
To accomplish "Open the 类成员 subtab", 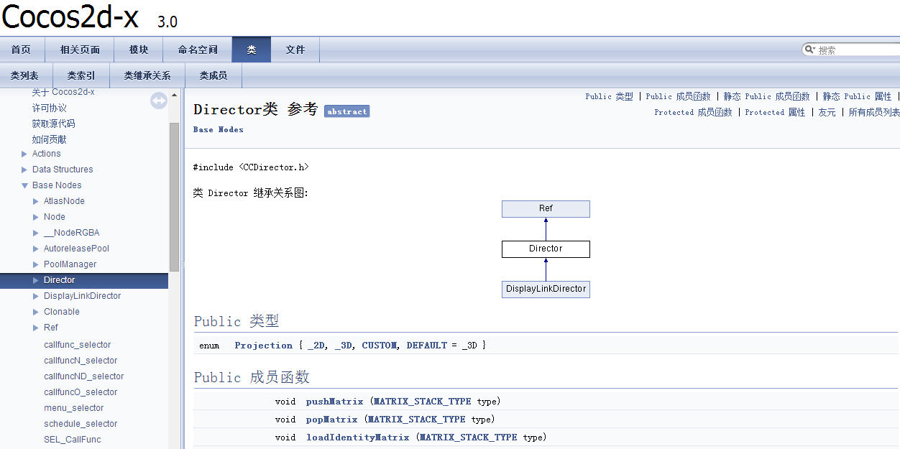I will point(213,75).
